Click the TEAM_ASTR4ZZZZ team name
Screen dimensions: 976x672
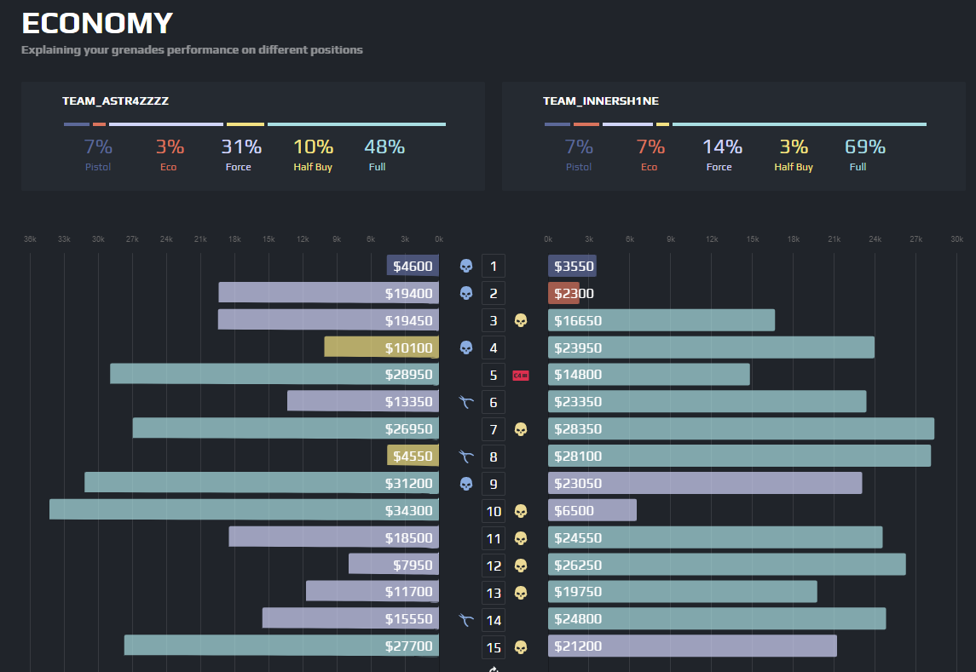click(x=115, y=101)
